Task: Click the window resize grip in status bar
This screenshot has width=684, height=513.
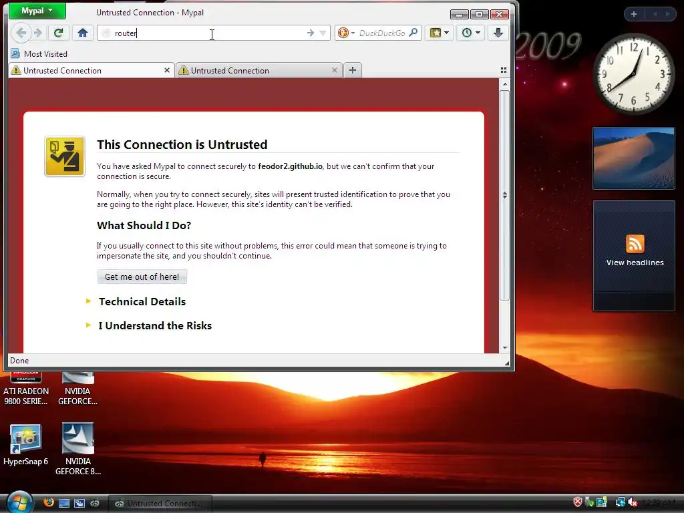Action: pos(506,363)
